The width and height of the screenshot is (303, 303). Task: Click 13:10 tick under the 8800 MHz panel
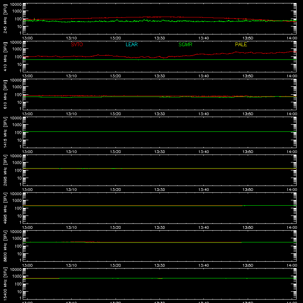pyautogui.click(x=71, y=266)
